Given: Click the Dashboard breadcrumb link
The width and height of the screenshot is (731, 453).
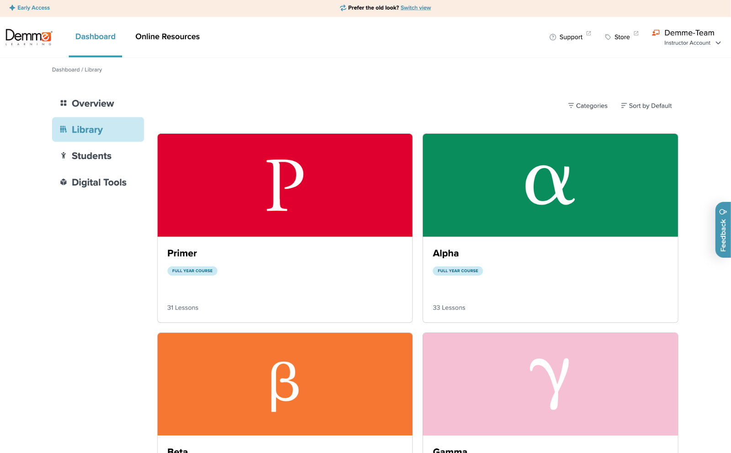Looking at the screenshot, I should click(x=66, y=70).
